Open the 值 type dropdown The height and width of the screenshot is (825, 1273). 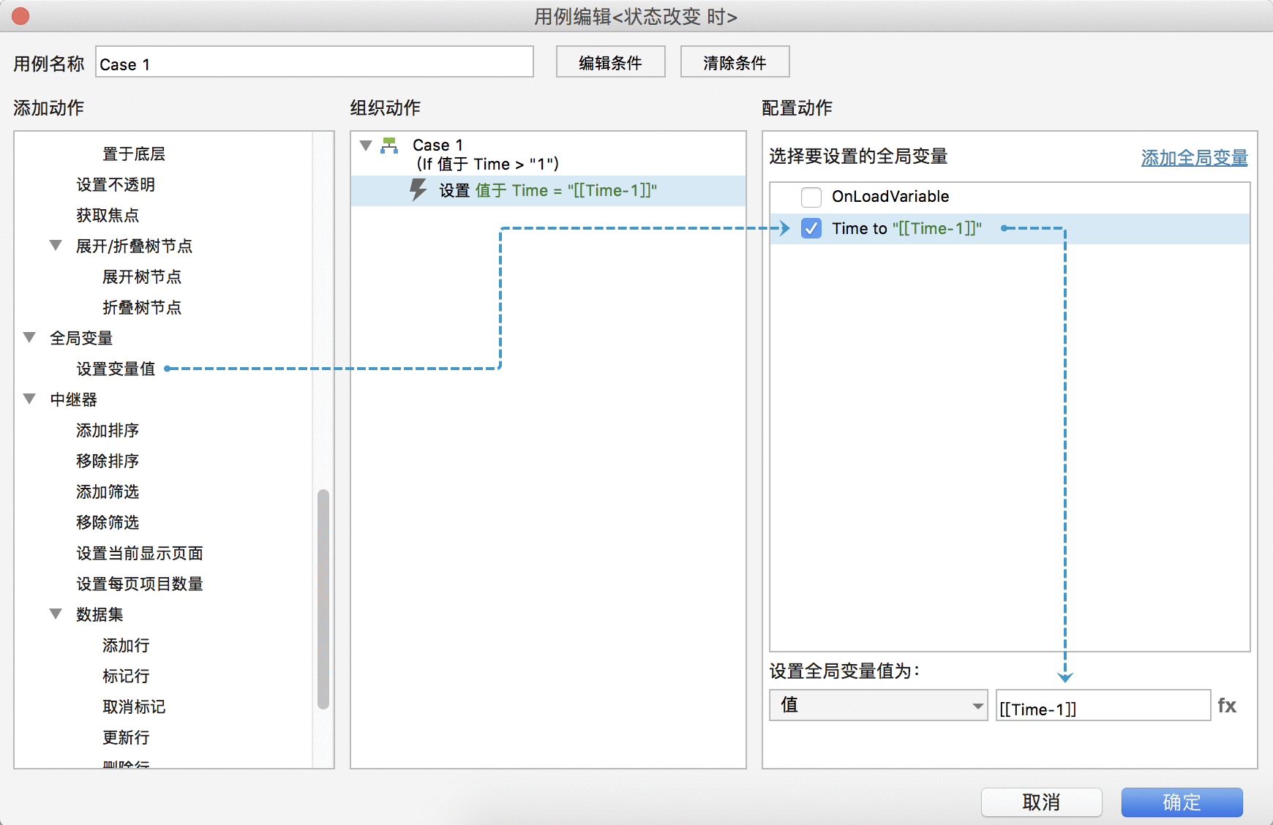(x=879, y=705)
